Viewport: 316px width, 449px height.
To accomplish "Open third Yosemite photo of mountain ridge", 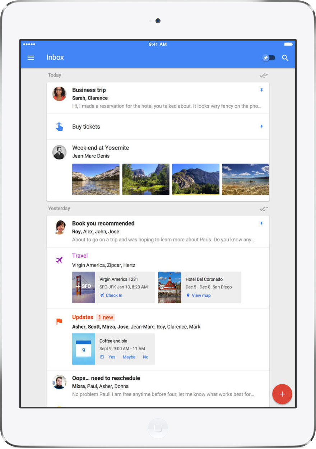I will coord(196,179).
